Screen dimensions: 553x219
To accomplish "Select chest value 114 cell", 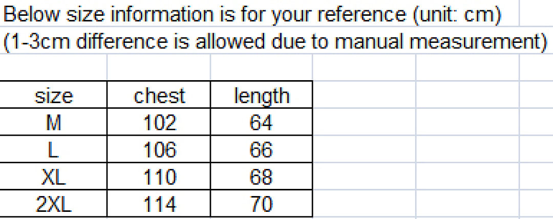I will (x=159, y=203).
